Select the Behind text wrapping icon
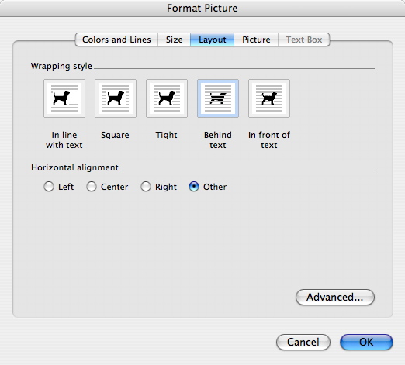 (218, 98)
